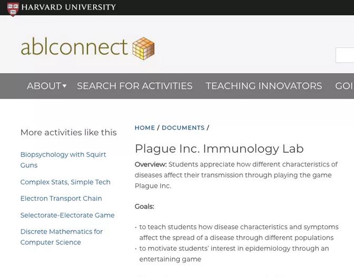Click the More activities like this heading

pyautogui.click(x=68, y=133)
